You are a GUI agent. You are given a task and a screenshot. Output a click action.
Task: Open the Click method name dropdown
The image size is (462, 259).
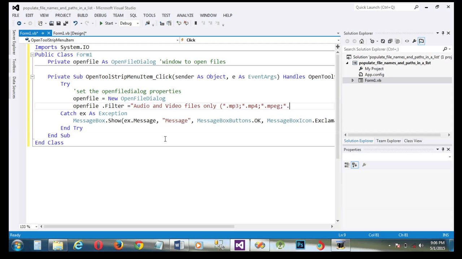[338, 40]
